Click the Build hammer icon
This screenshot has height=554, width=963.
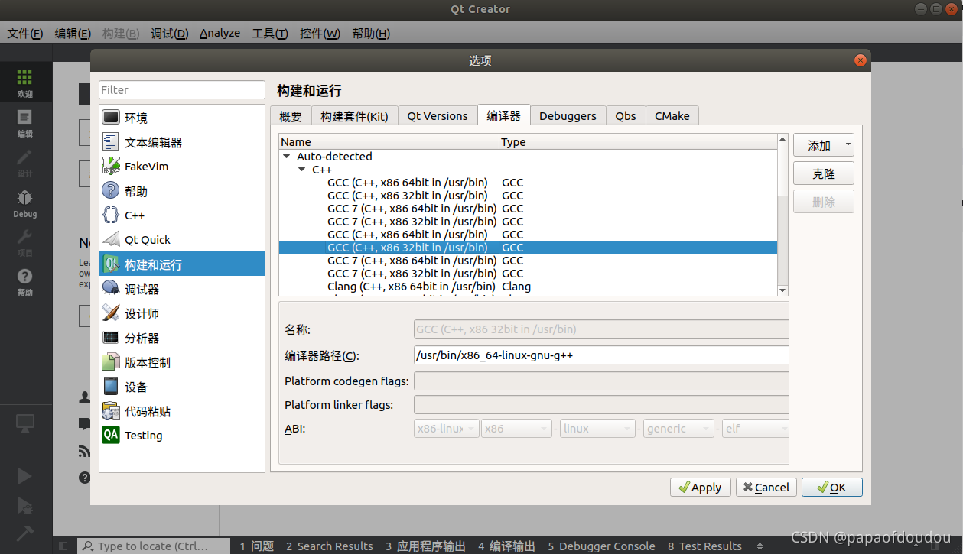click(24, 533)
